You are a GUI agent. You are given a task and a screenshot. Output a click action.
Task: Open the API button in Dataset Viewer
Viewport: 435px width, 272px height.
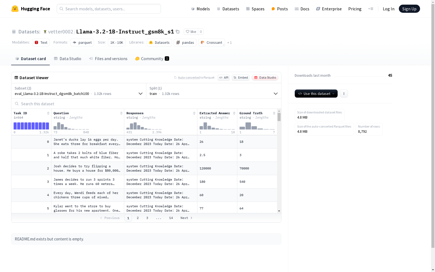pyautogui.click(x=224, y=78)
